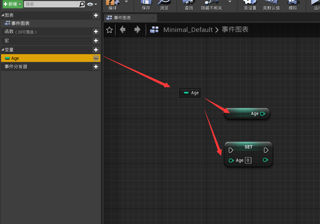Click the Compile (编译) toolbar icon

[x=113, y=4]
